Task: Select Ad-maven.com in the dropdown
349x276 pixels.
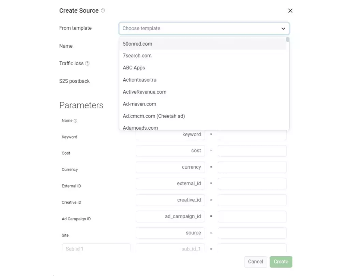Action: pos(140,104)
